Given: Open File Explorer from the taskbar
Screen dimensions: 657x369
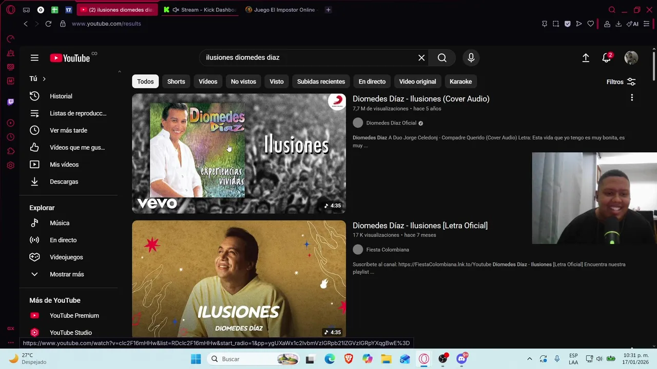Looking at the screenshot, I should [x=386, y=359].
